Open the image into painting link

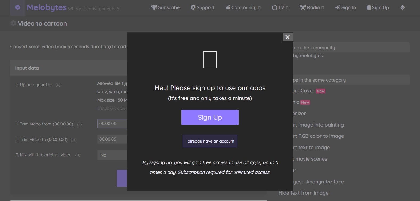tap(318, 125)
